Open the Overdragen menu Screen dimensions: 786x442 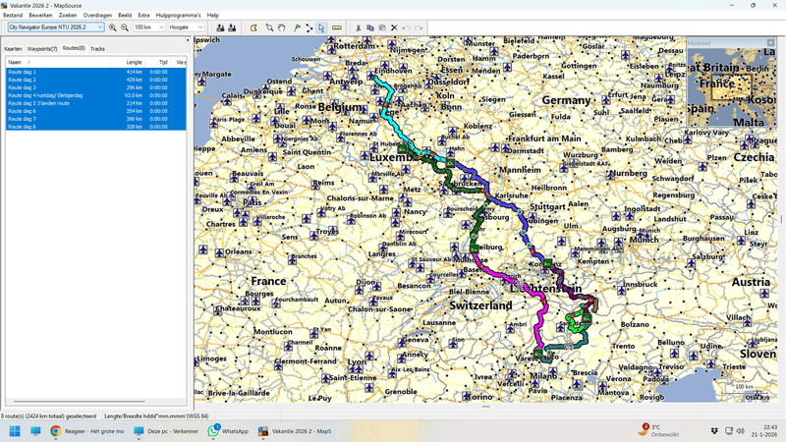97,15
